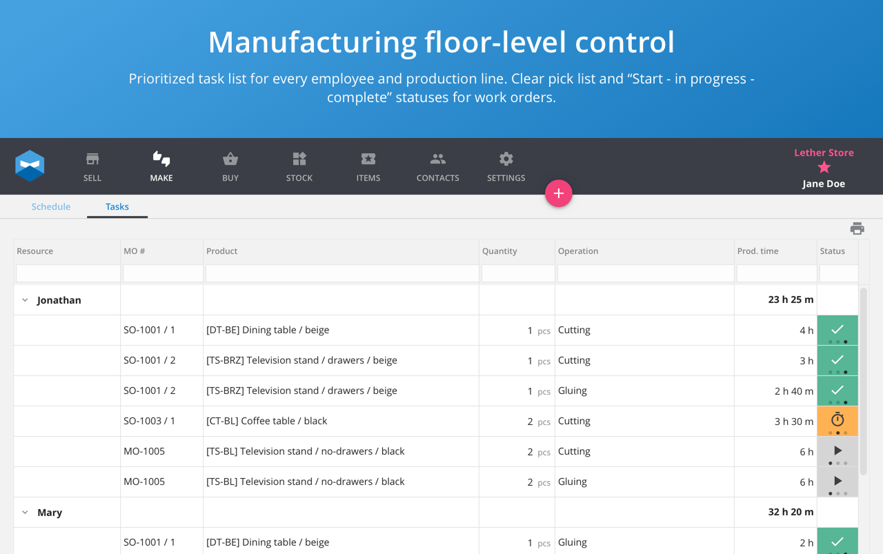The width and height of the screenshot is (883, 554).
Task: Click the vertical scrollbar of task table
Action: [864, 382]
